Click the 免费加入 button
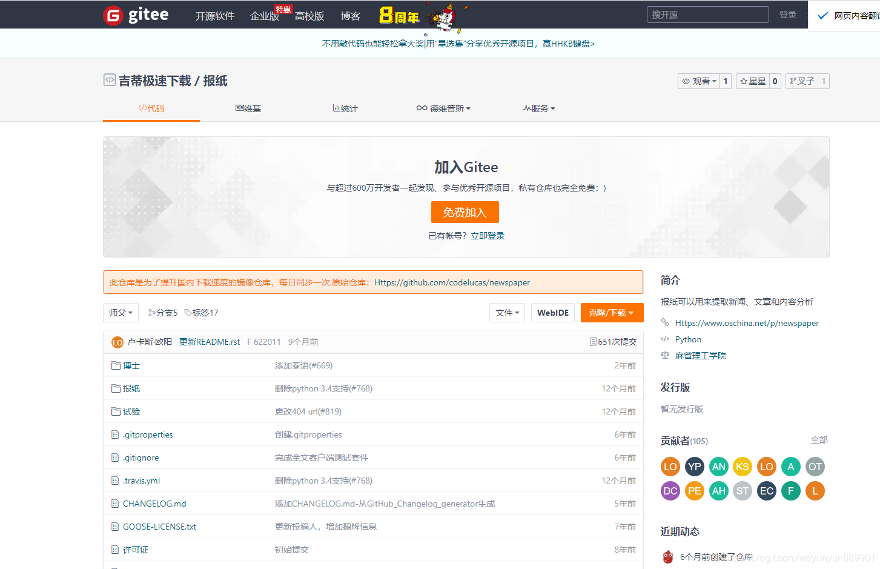 [x=465, y=212]
